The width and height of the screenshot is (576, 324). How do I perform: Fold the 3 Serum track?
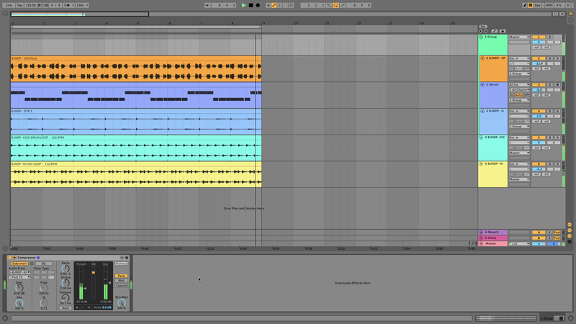pos(481,85)
